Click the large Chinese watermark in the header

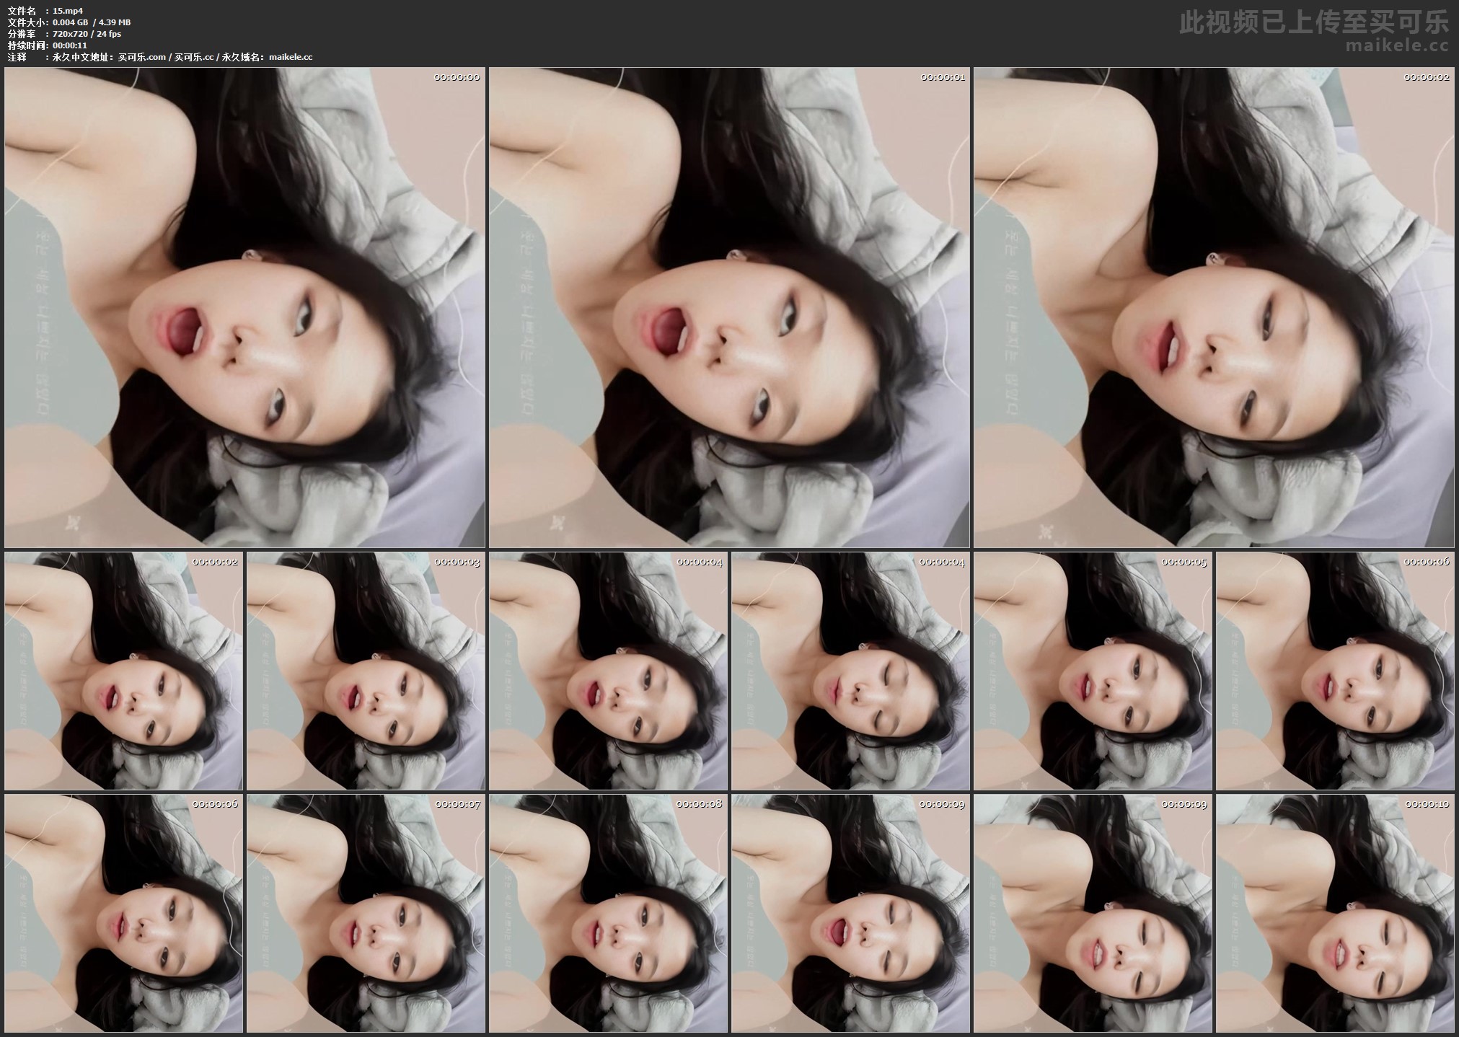pyautogui.click(x=1314, y=23)
